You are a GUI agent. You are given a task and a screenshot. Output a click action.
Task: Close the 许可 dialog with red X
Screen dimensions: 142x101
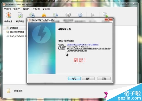[108, 19]
